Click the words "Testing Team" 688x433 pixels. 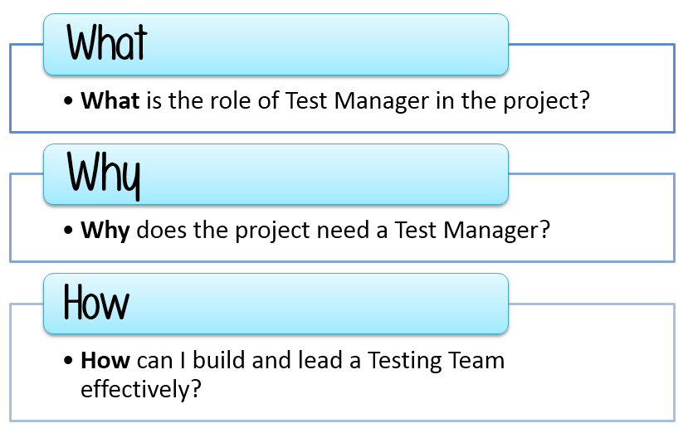tap(437, 362)
